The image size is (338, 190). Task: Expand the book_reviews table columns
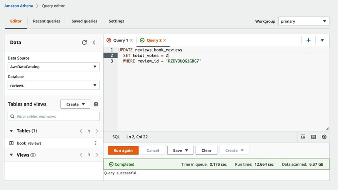click(x=12, y=143)
